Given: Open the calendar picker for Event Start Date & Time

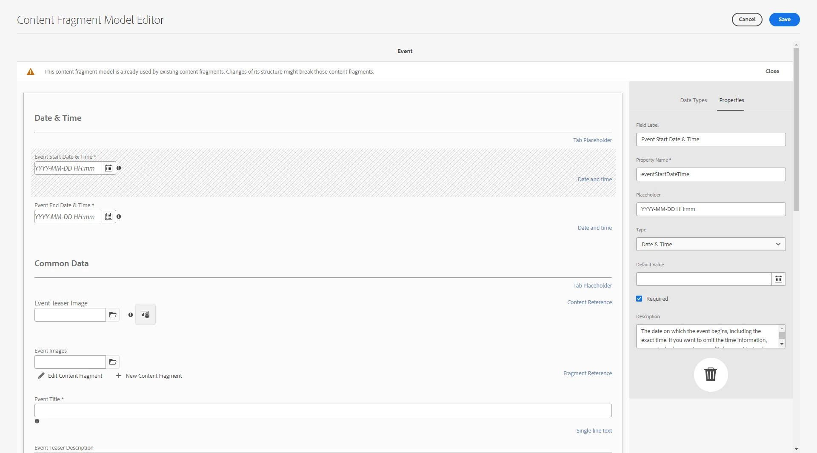Looking at the screenshot, I should (108, 168).
